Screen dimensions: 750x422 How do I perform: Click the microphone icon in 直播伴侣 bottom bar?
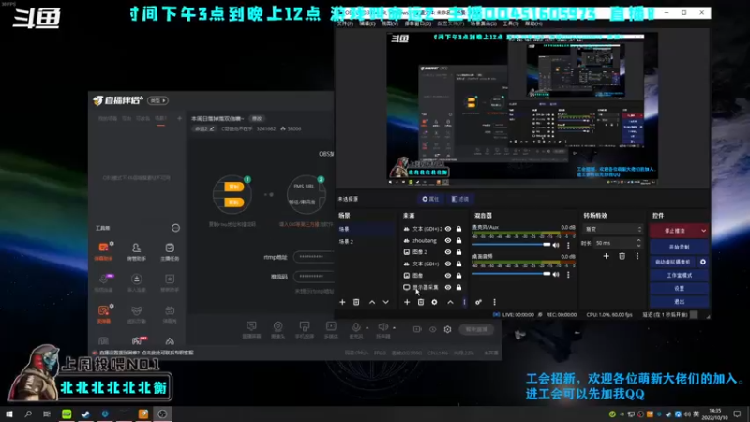(x=356, y=329)
